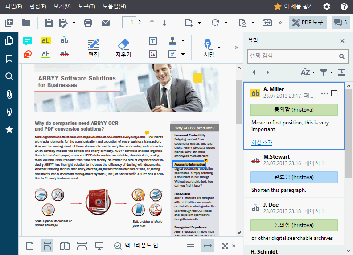Click the 설명 검색 comment search field
This screenshot has height=255, width=353.
click(298, 56)
